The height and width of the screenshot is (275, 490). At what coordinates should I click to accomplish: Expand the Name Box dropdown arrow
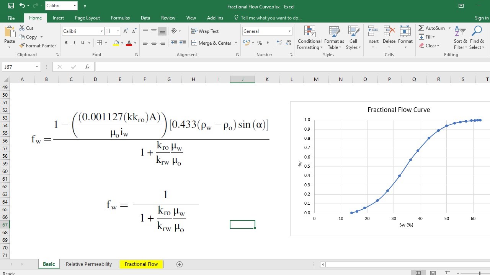coord(37,67)
